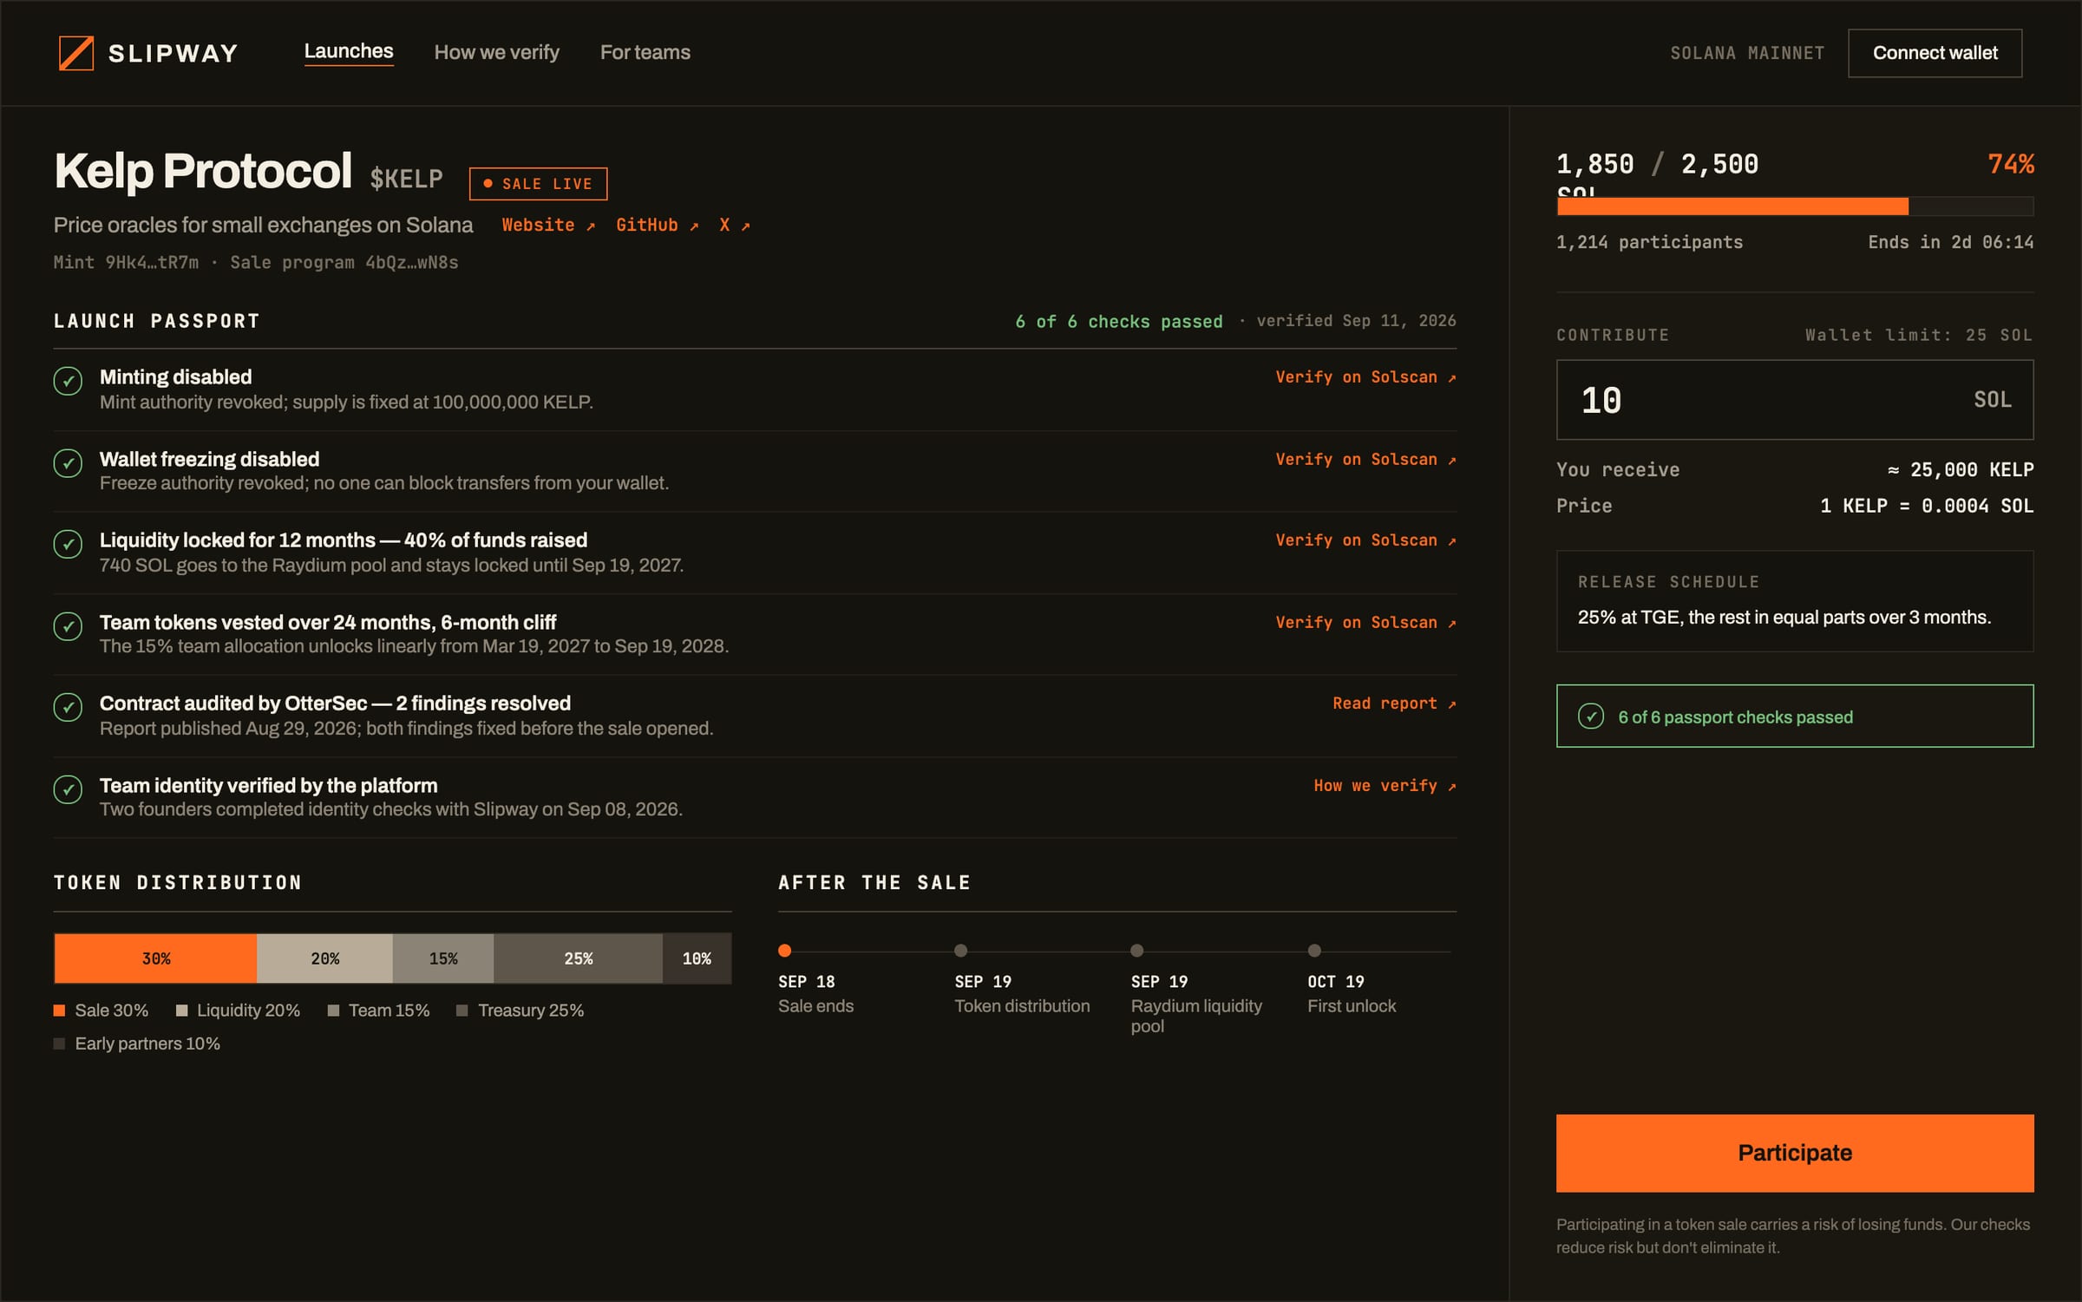Click the Sale 30% legend swatch
Viewport: 2082px width, 1302px height.
click(60, 1011)
